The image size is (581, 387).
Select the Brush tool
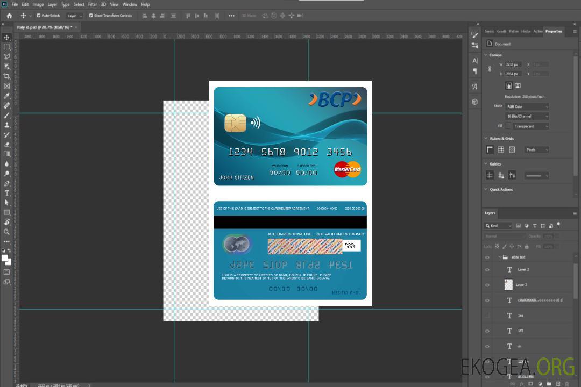[6, 115]
